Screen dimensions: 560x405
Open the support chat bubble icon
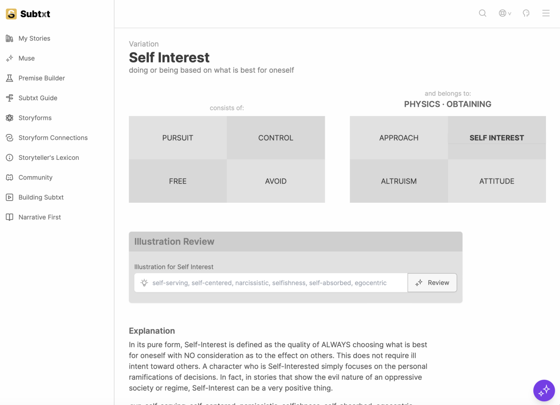coord(526,13)
